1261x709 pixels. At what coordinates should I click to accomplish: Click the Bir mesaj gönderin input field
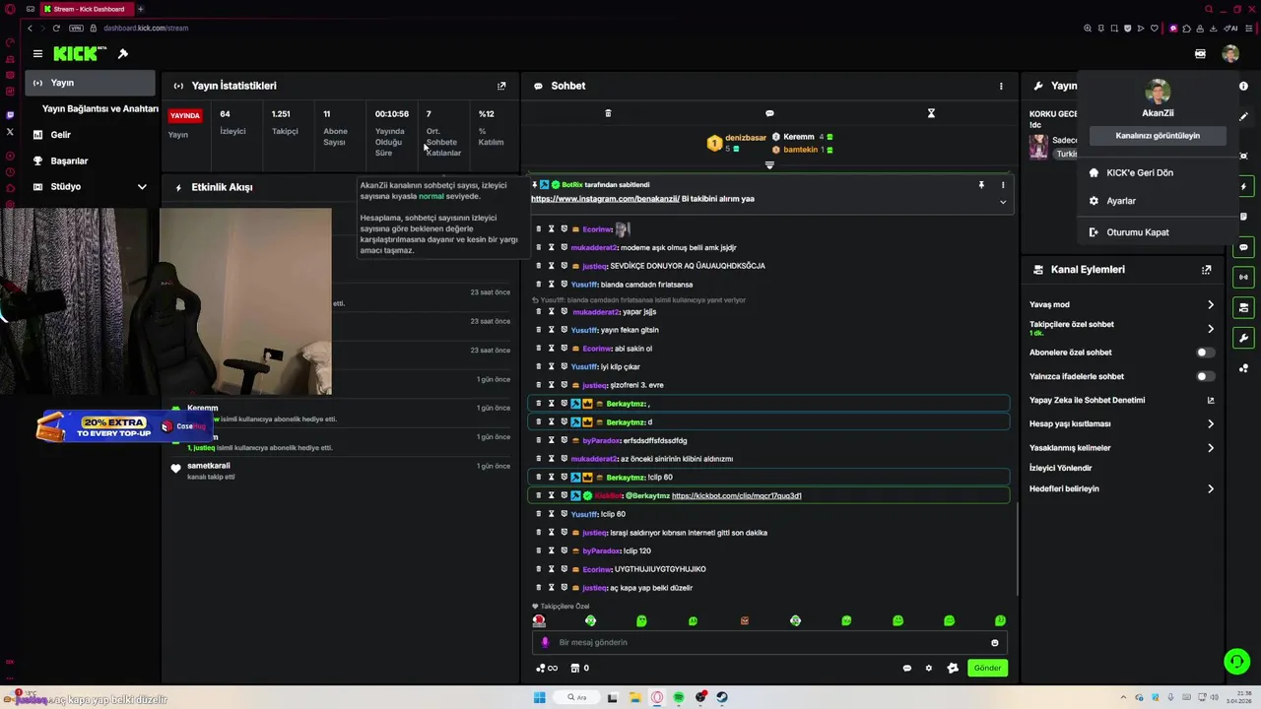point(769,642)
